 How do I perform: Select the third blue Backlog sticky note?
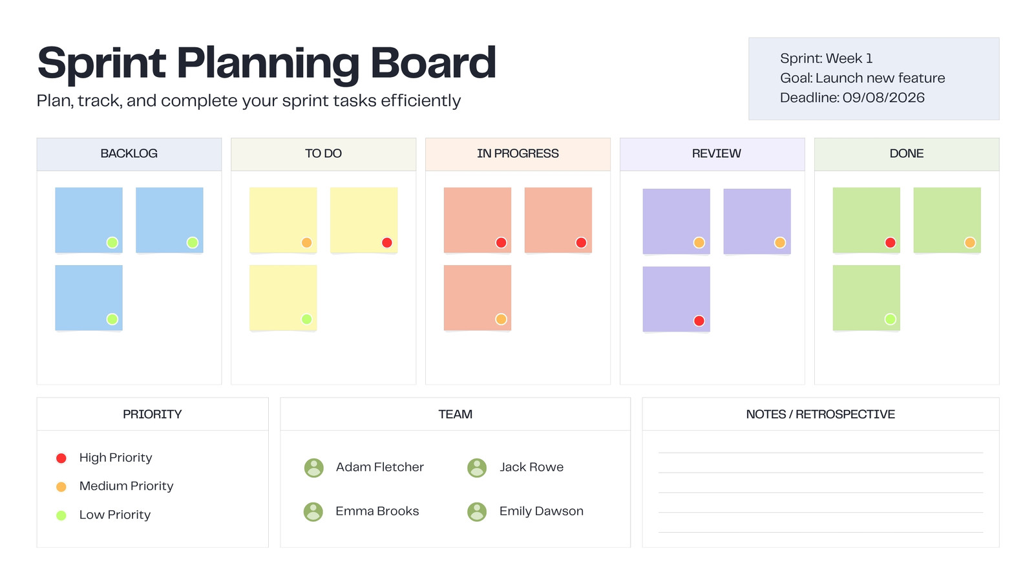pos(89,298)
